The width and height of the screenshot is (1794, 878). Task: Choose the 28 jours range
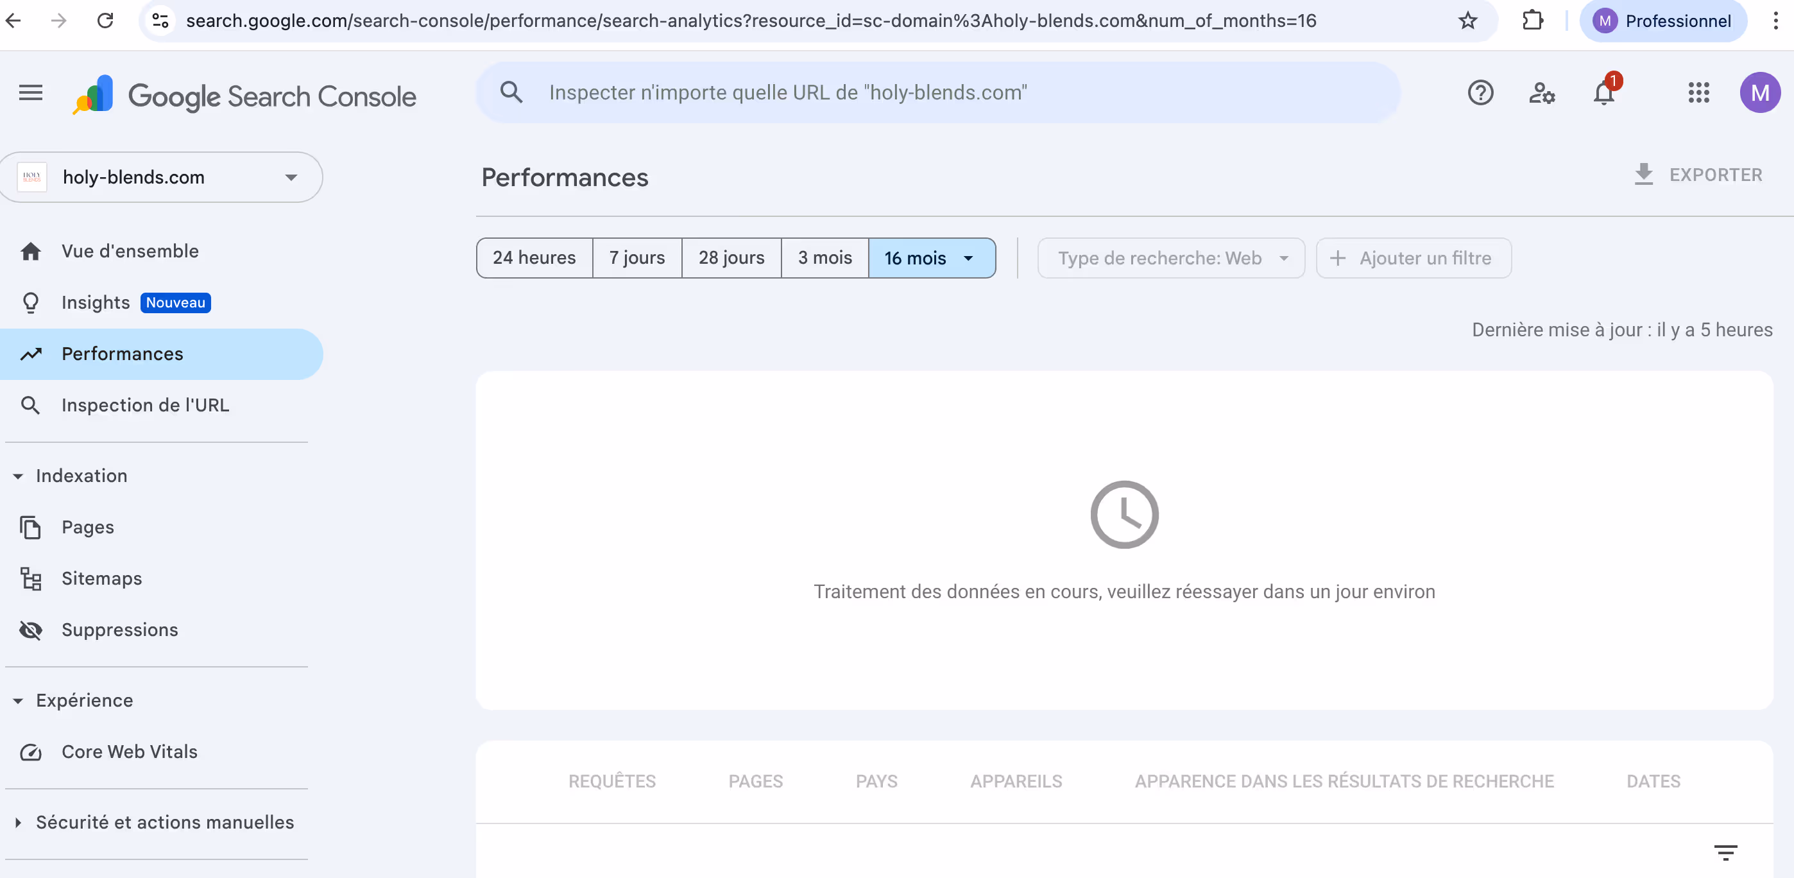click(x=731, y=258)
